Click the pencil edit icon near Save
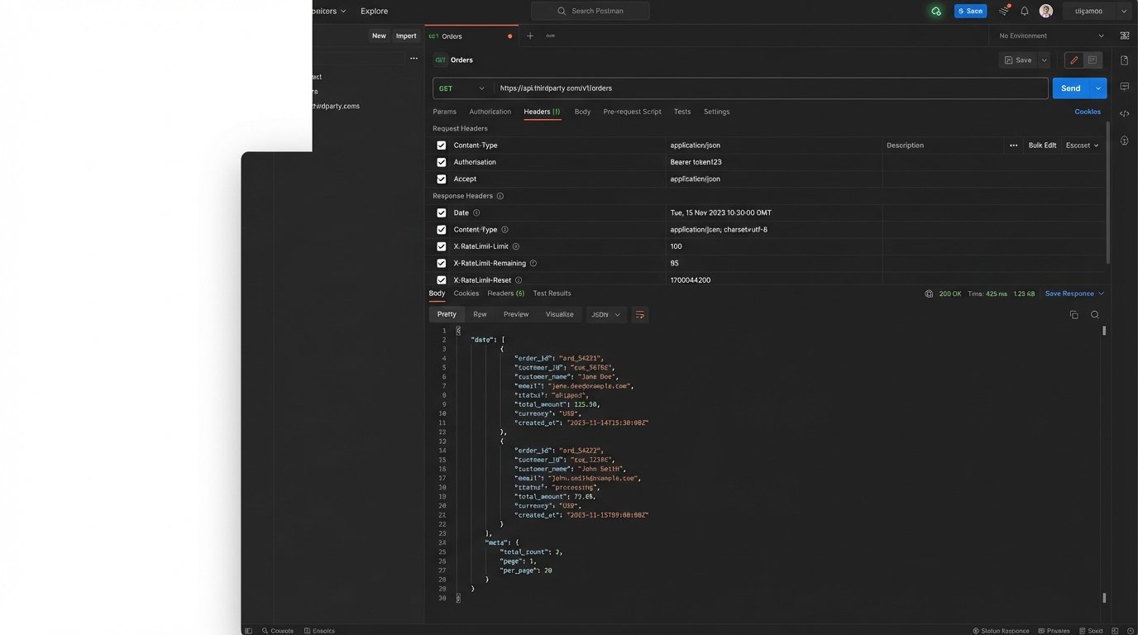Viewport: 1138px width, 635px height. pyautogui.click(x=1073, y=60)
